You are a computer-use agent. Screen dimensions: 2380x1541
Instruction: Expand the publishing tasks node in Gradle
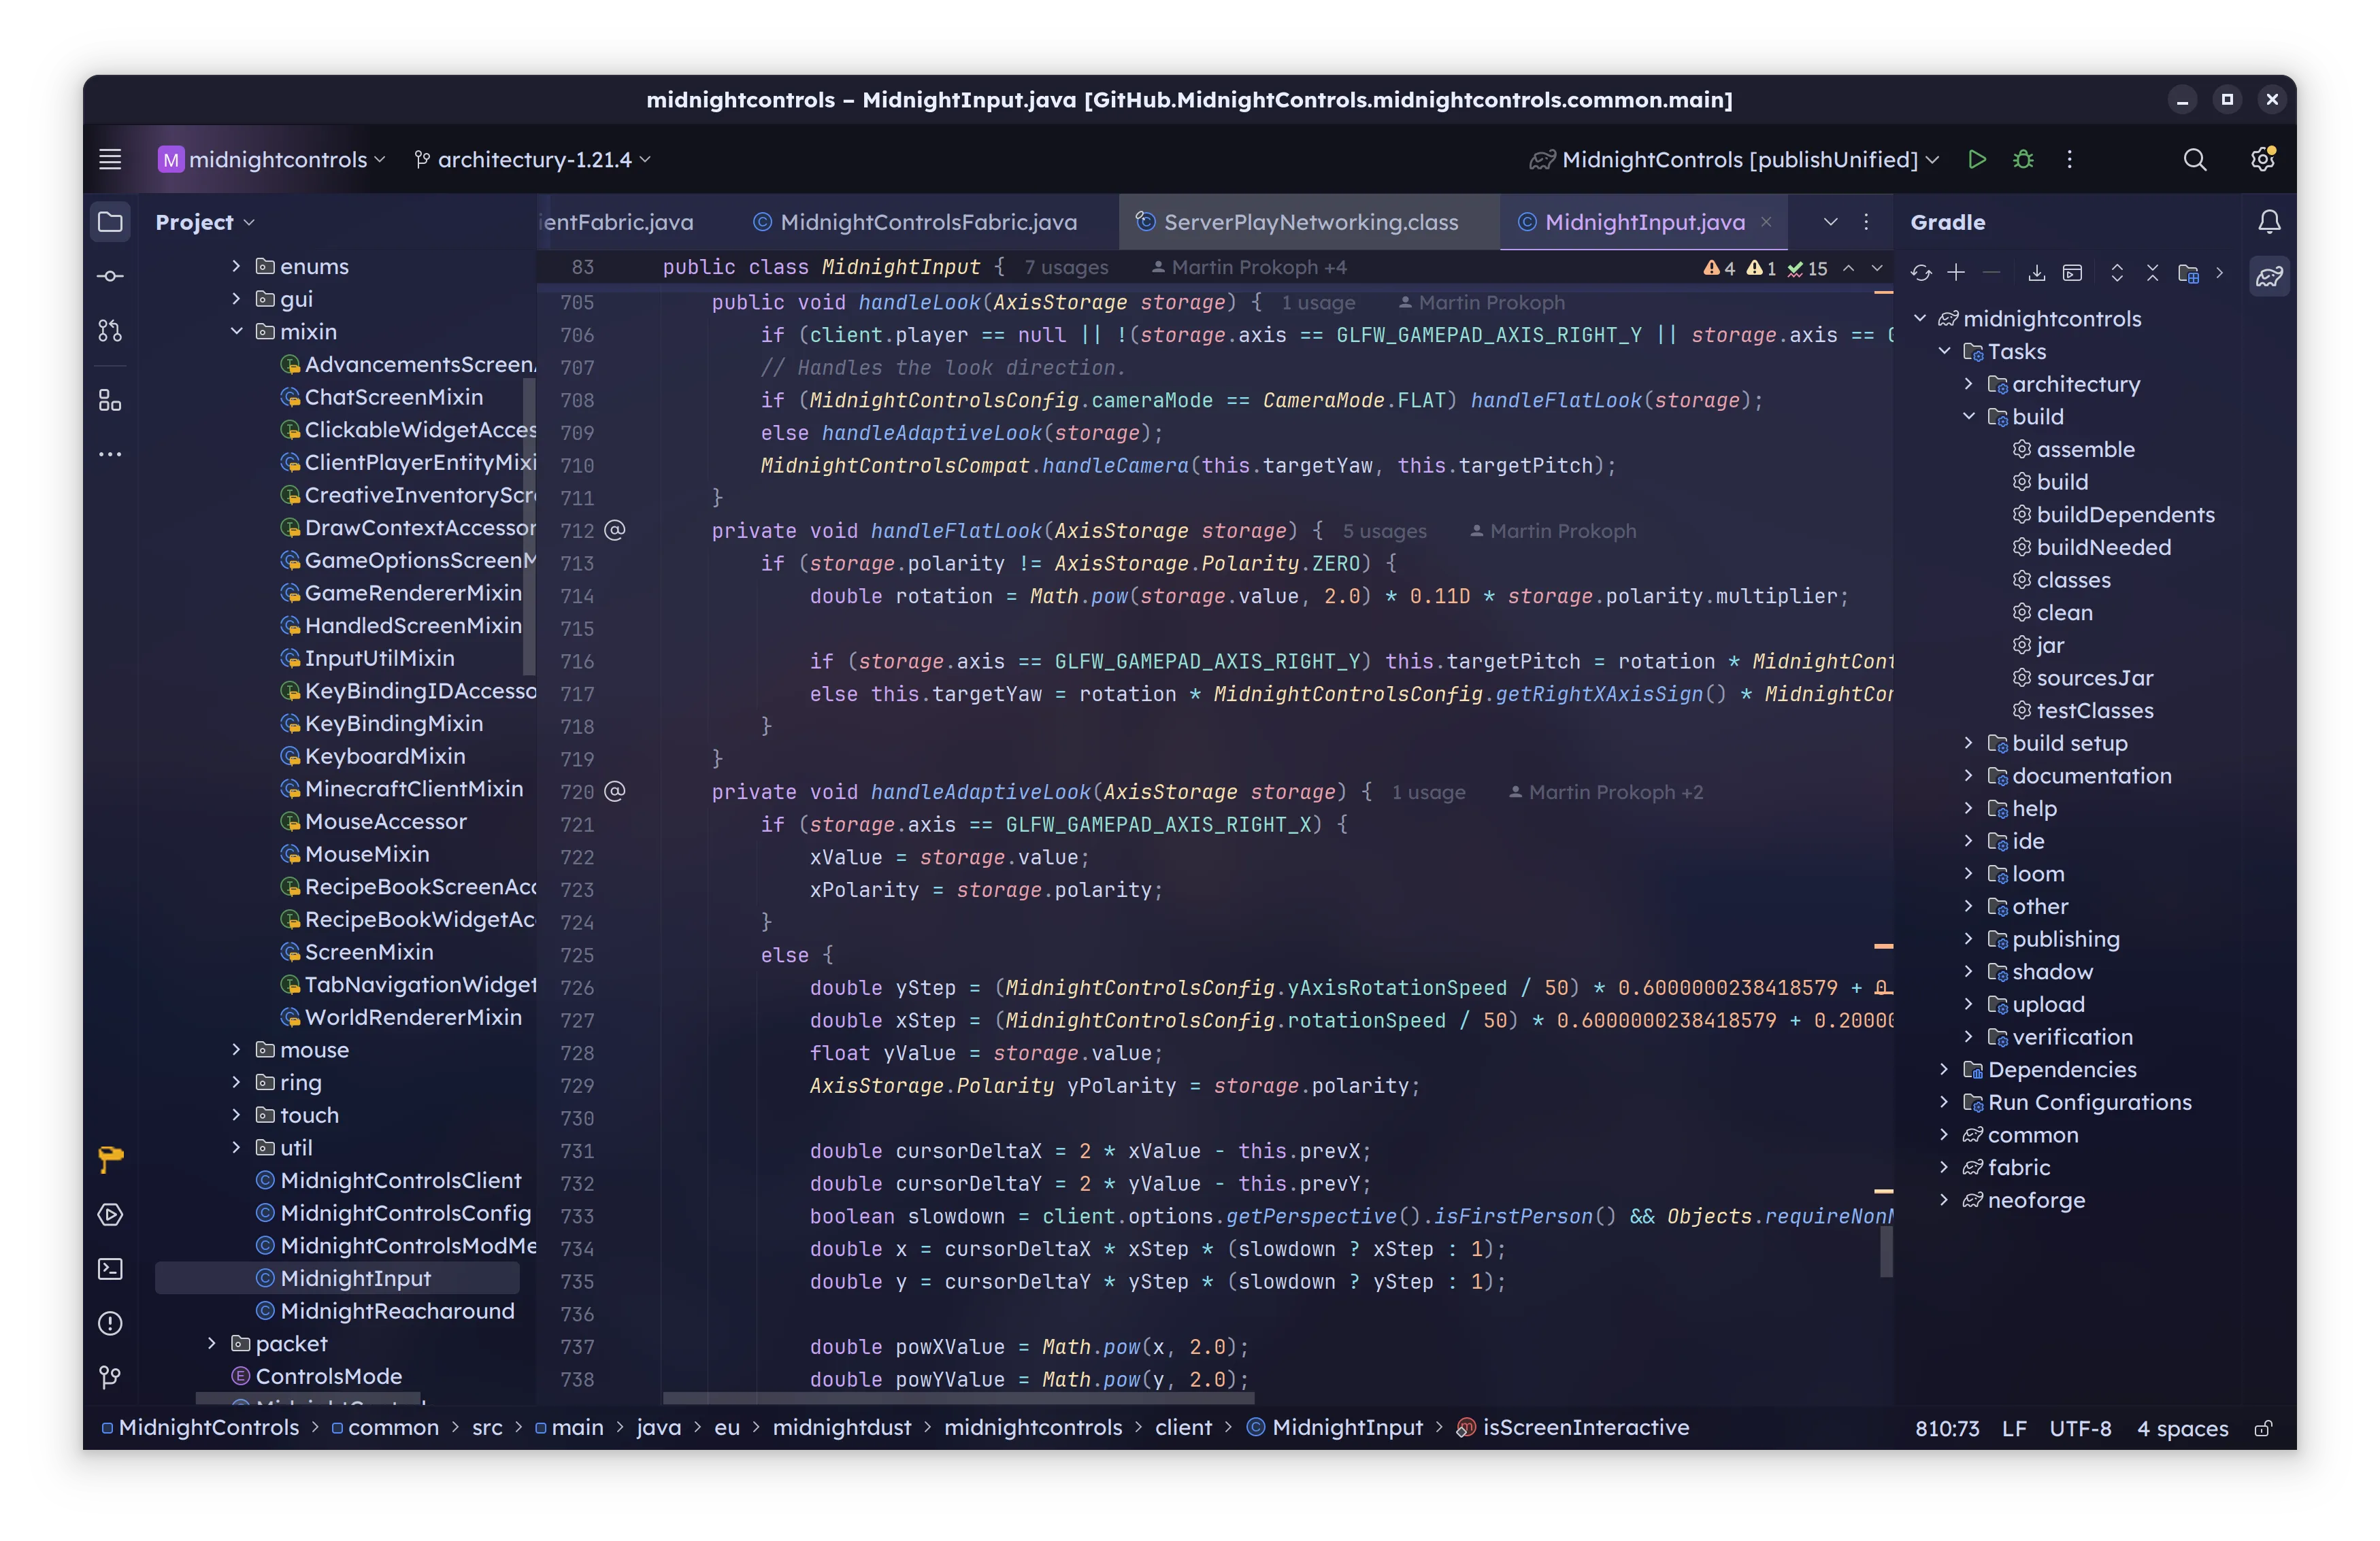1968,939
